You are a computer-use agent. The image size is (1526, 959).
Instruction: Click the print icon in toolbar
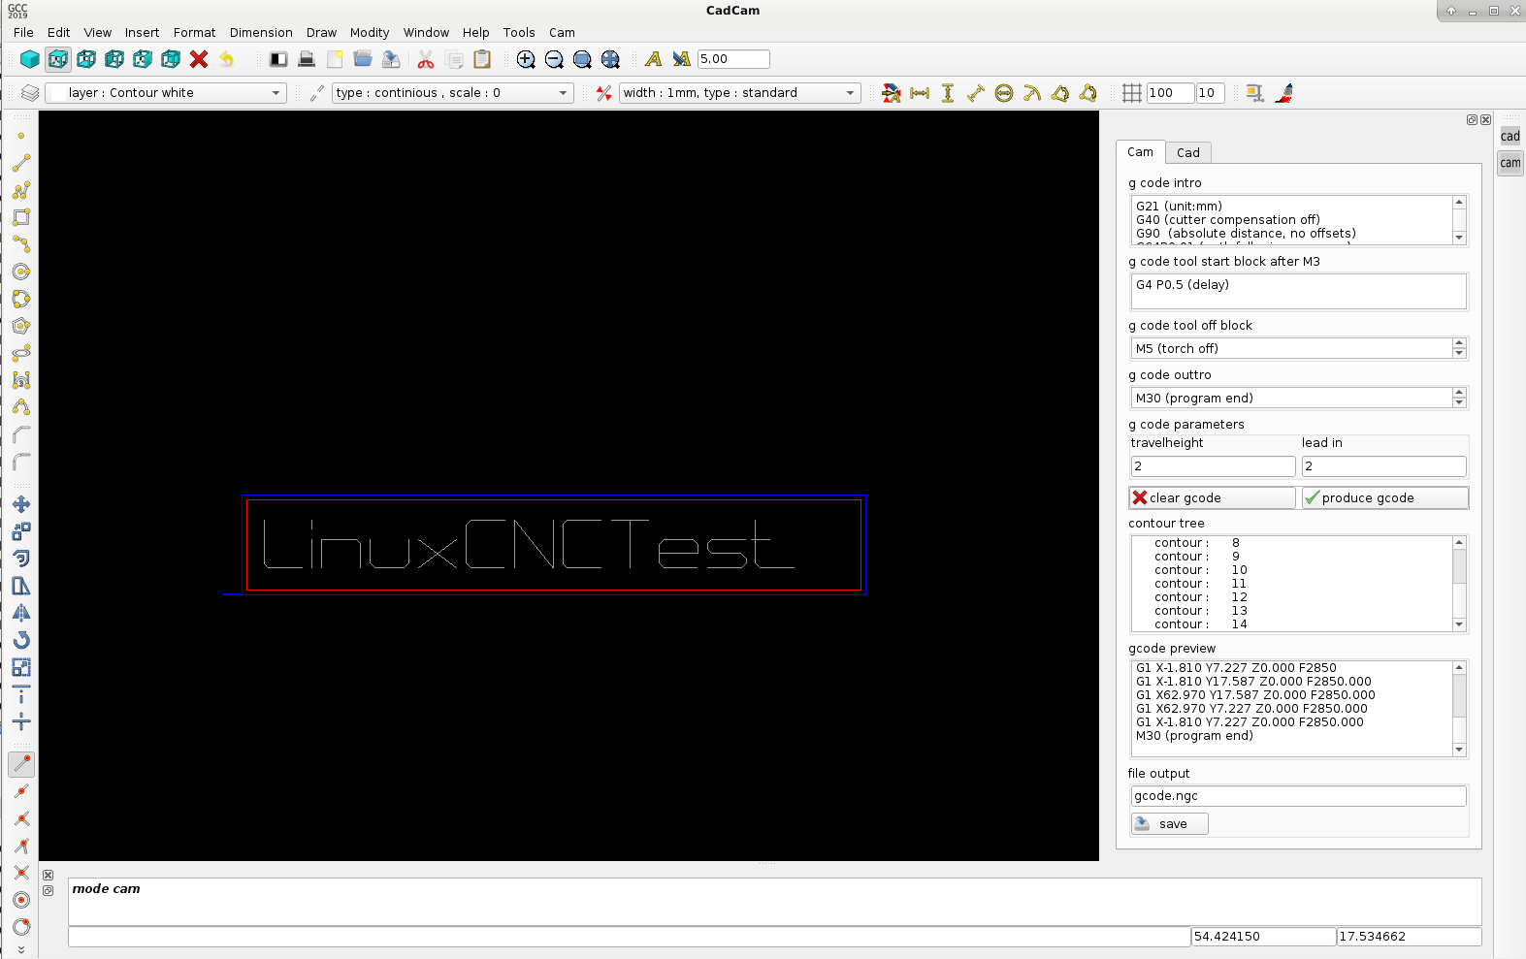tap(307, 59)
